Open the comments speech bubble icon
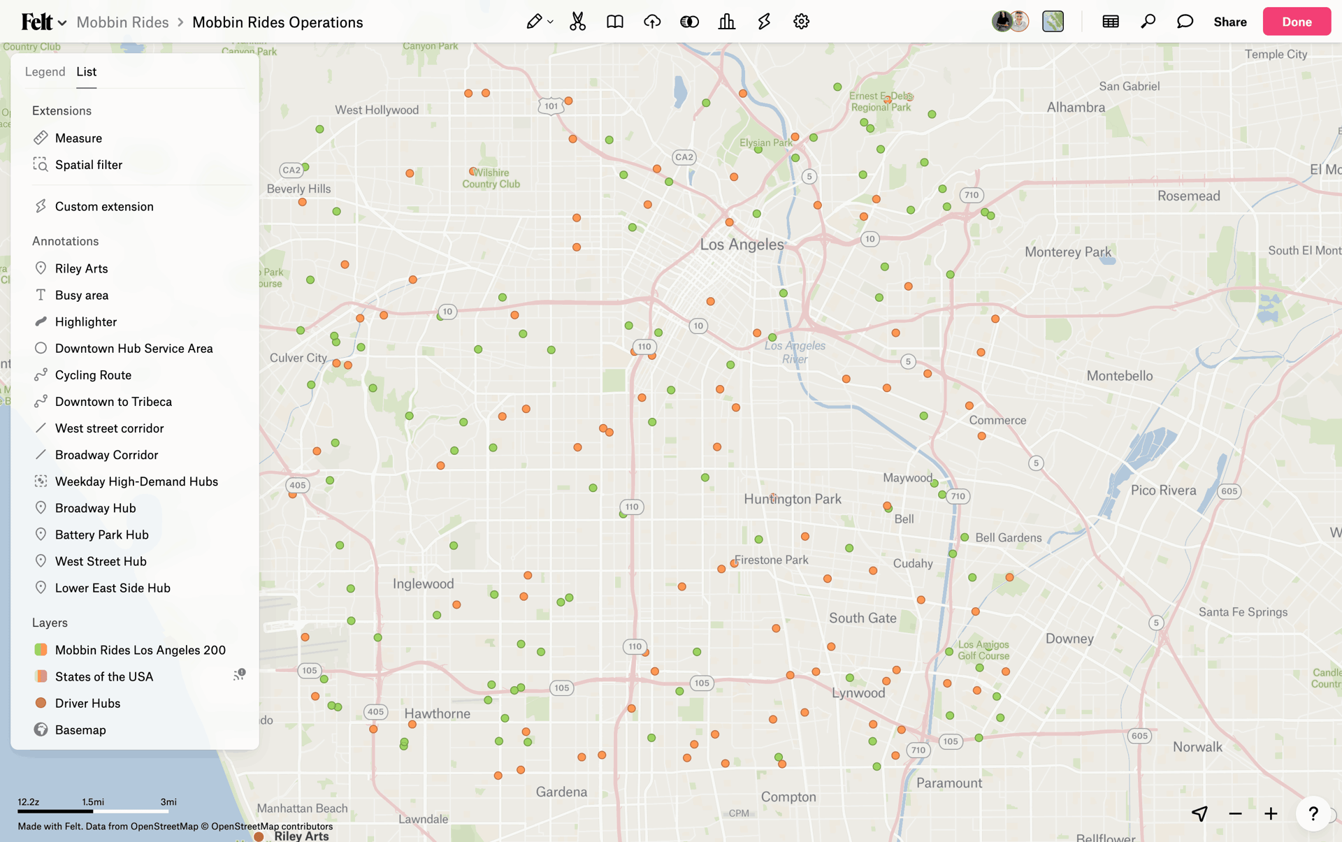This screenshot has width=1342, height=842. 1185,22
